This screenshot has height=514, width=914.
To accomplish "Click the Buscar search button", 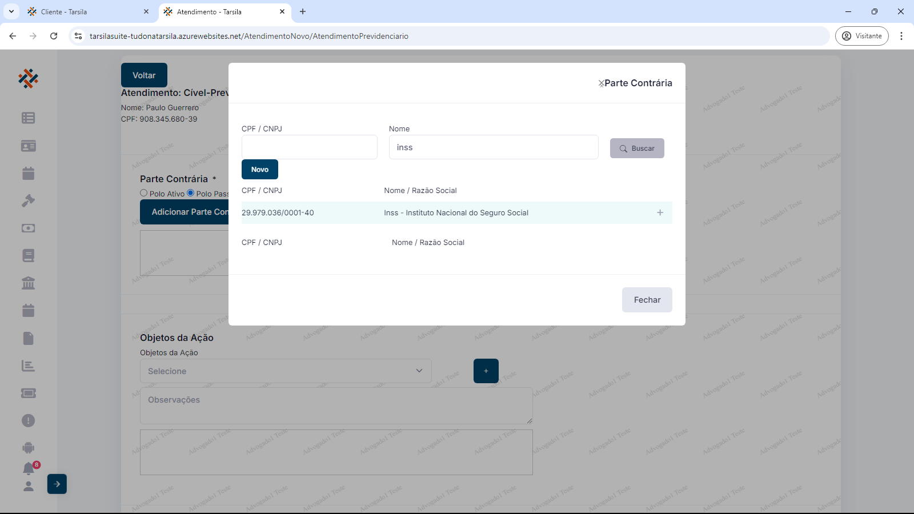I will pos(637,148).
